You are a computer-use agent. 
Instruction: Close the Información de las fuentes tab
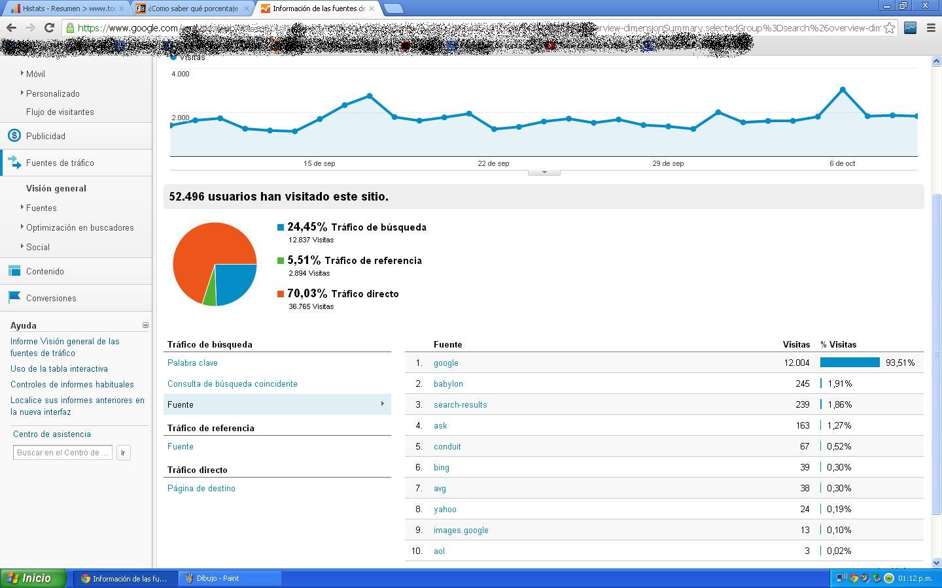pos(372,8)
